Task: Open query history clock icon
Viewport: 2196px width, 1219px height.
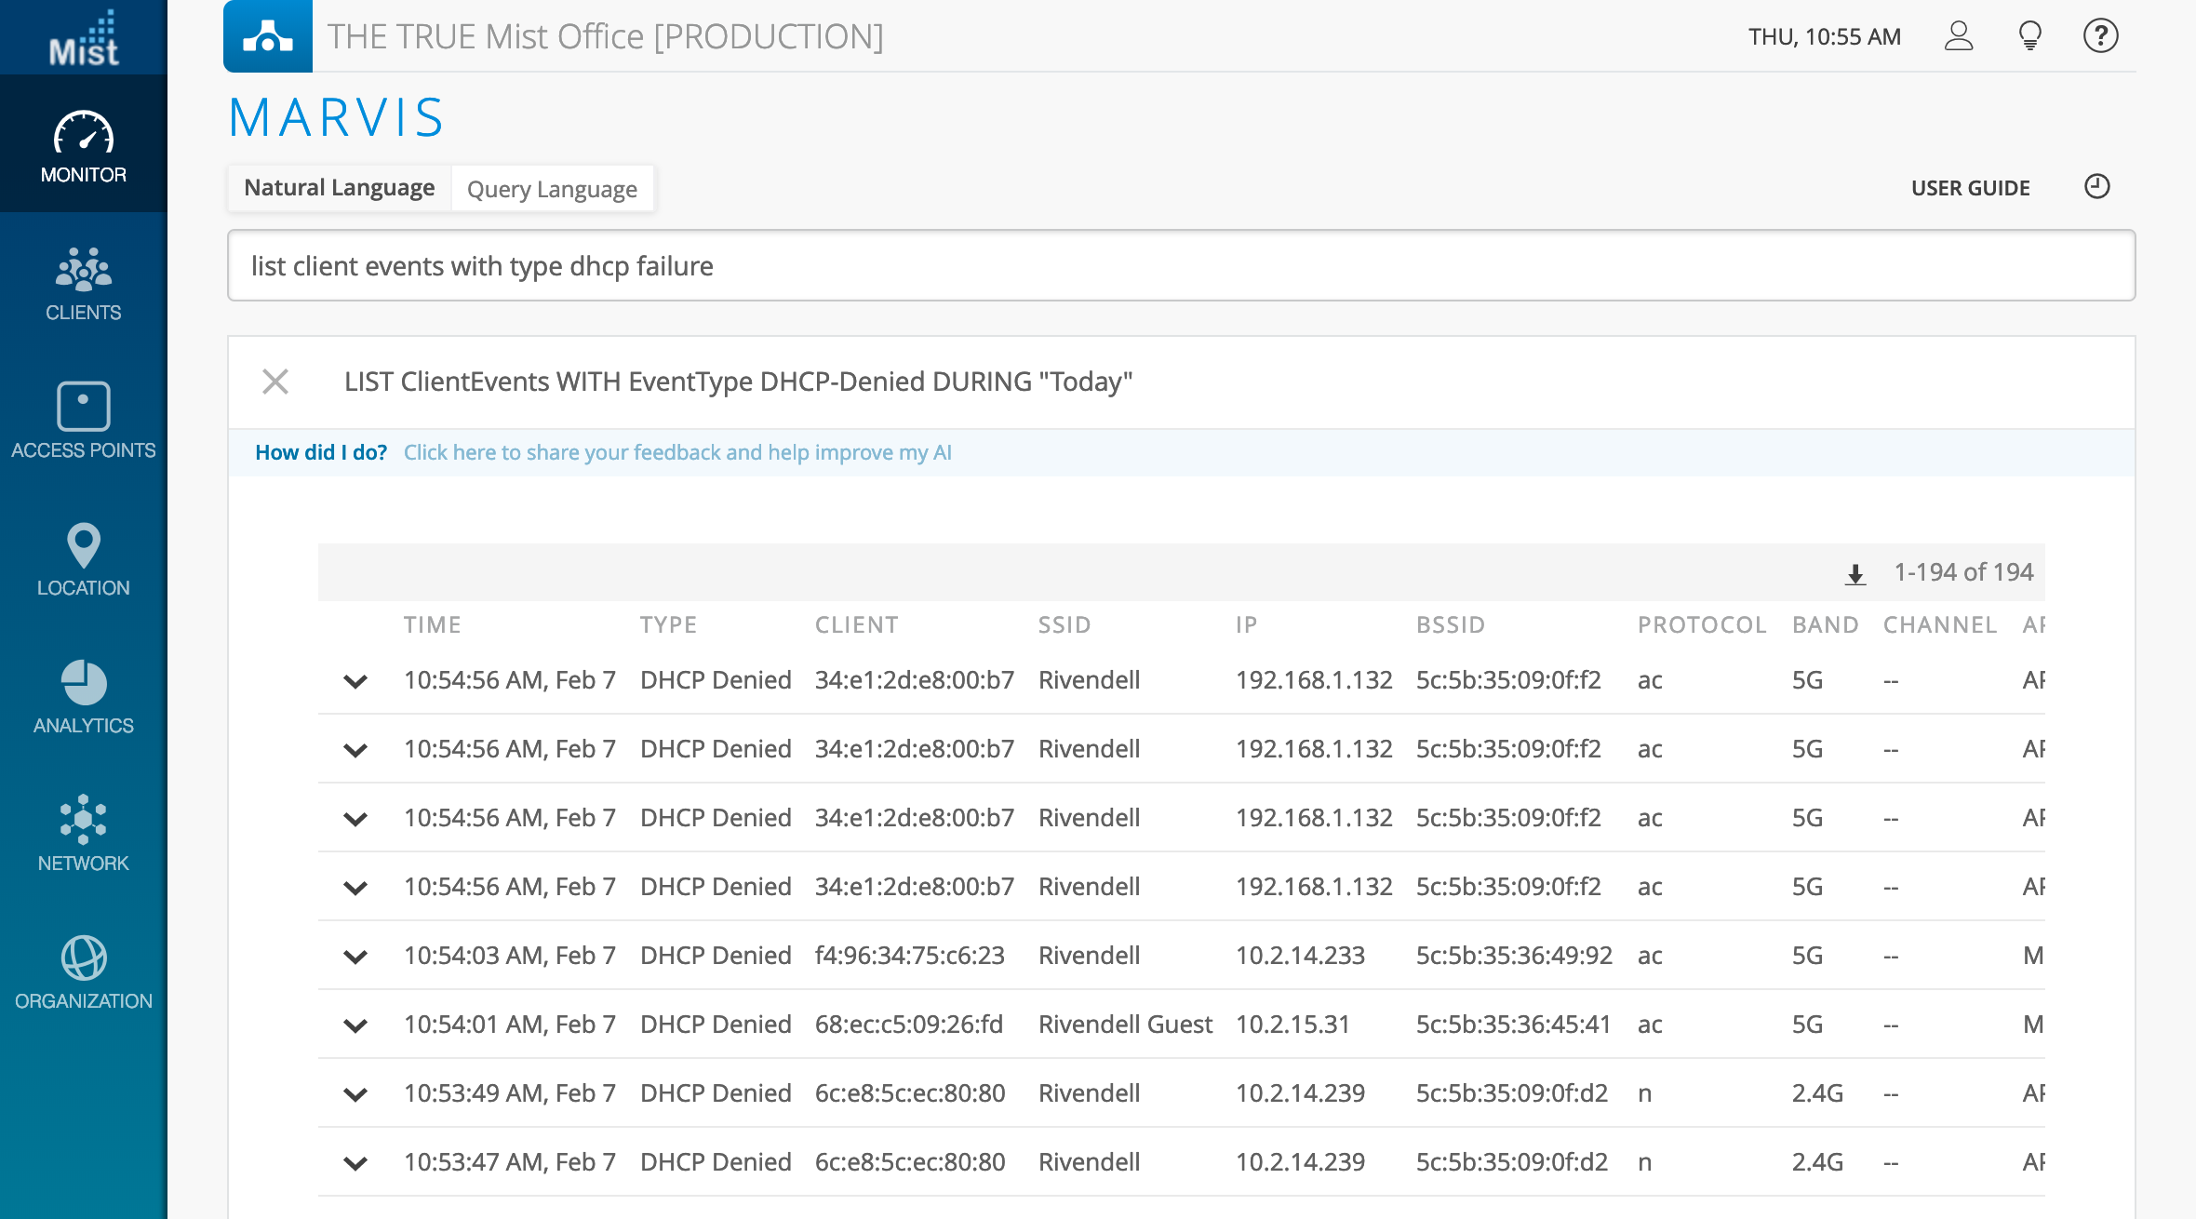Action: point(2096,187)
